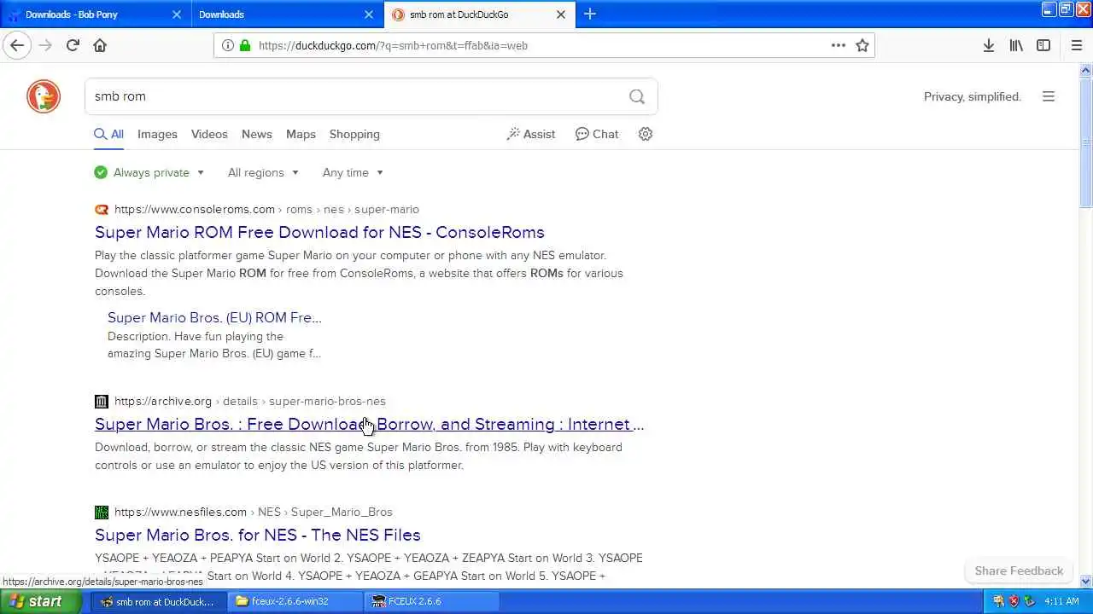This screenshot has width=1093, height=614.
Task: Click the nesfiles.com URL breadcrumb
Action: pos(254,512)
